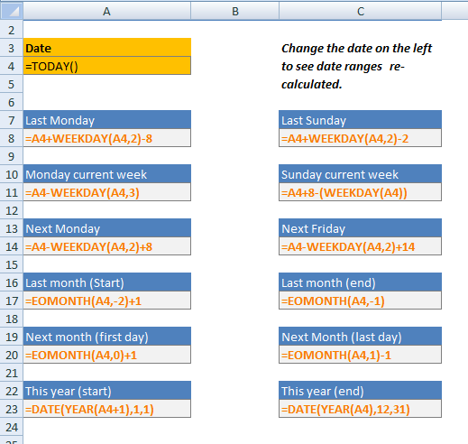Viewport: 468px width, 444px height.
Task: Select row 11 header
Action: [x=12, y=192]
